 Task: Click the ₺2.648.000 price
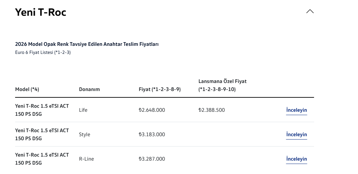[x=152, y=110]
